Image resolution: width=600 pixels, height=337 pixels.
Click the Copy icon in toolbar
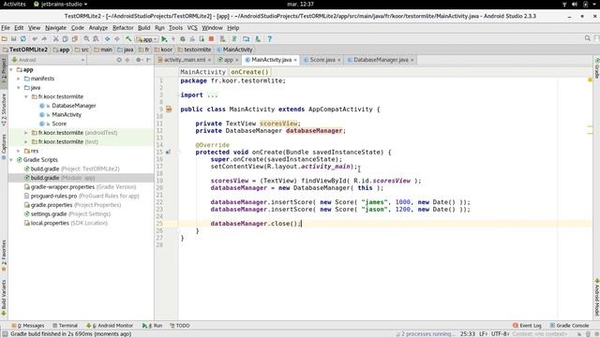point(65,39)
